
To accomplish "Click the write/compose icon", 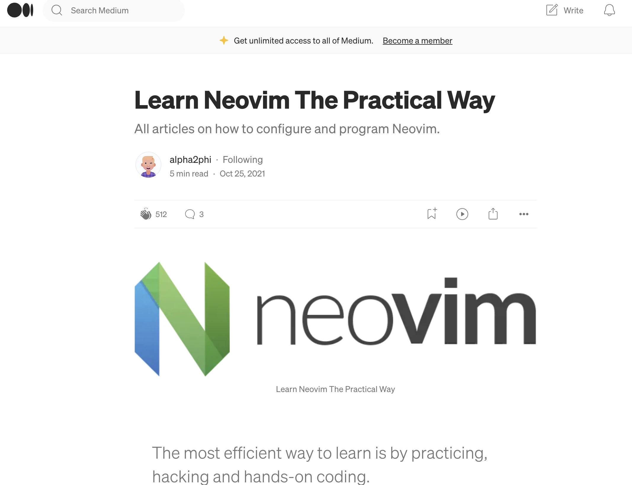I will click(552, 10).
